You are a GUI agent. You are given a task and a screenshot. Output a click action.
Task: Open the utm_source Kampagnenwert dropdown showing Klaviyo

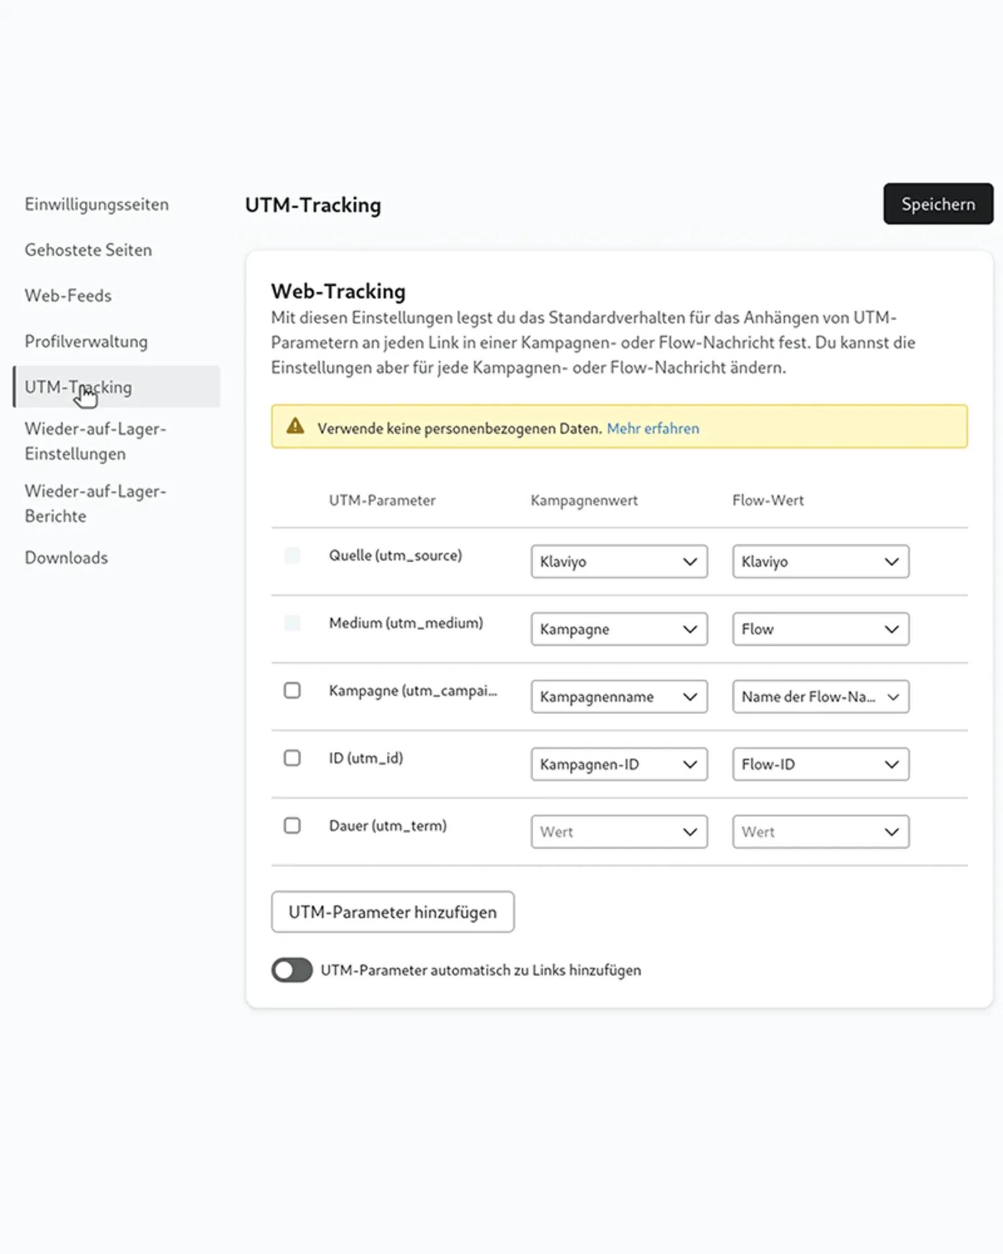click(619, 561)
